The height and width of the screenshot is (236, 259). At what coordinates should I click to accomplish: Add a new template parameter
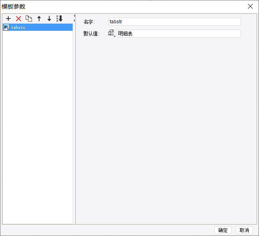(x=8, y=19)
